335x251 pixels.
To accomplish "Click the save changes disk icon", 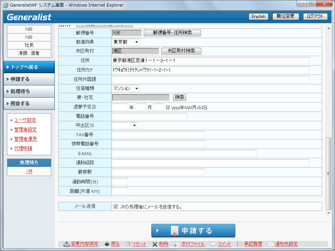I will 67,244.
